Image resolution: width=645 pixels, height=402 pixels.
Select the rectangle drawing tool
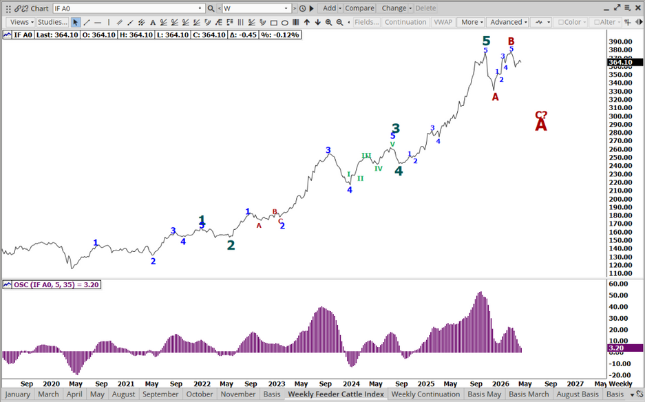(x=273, y=22)
